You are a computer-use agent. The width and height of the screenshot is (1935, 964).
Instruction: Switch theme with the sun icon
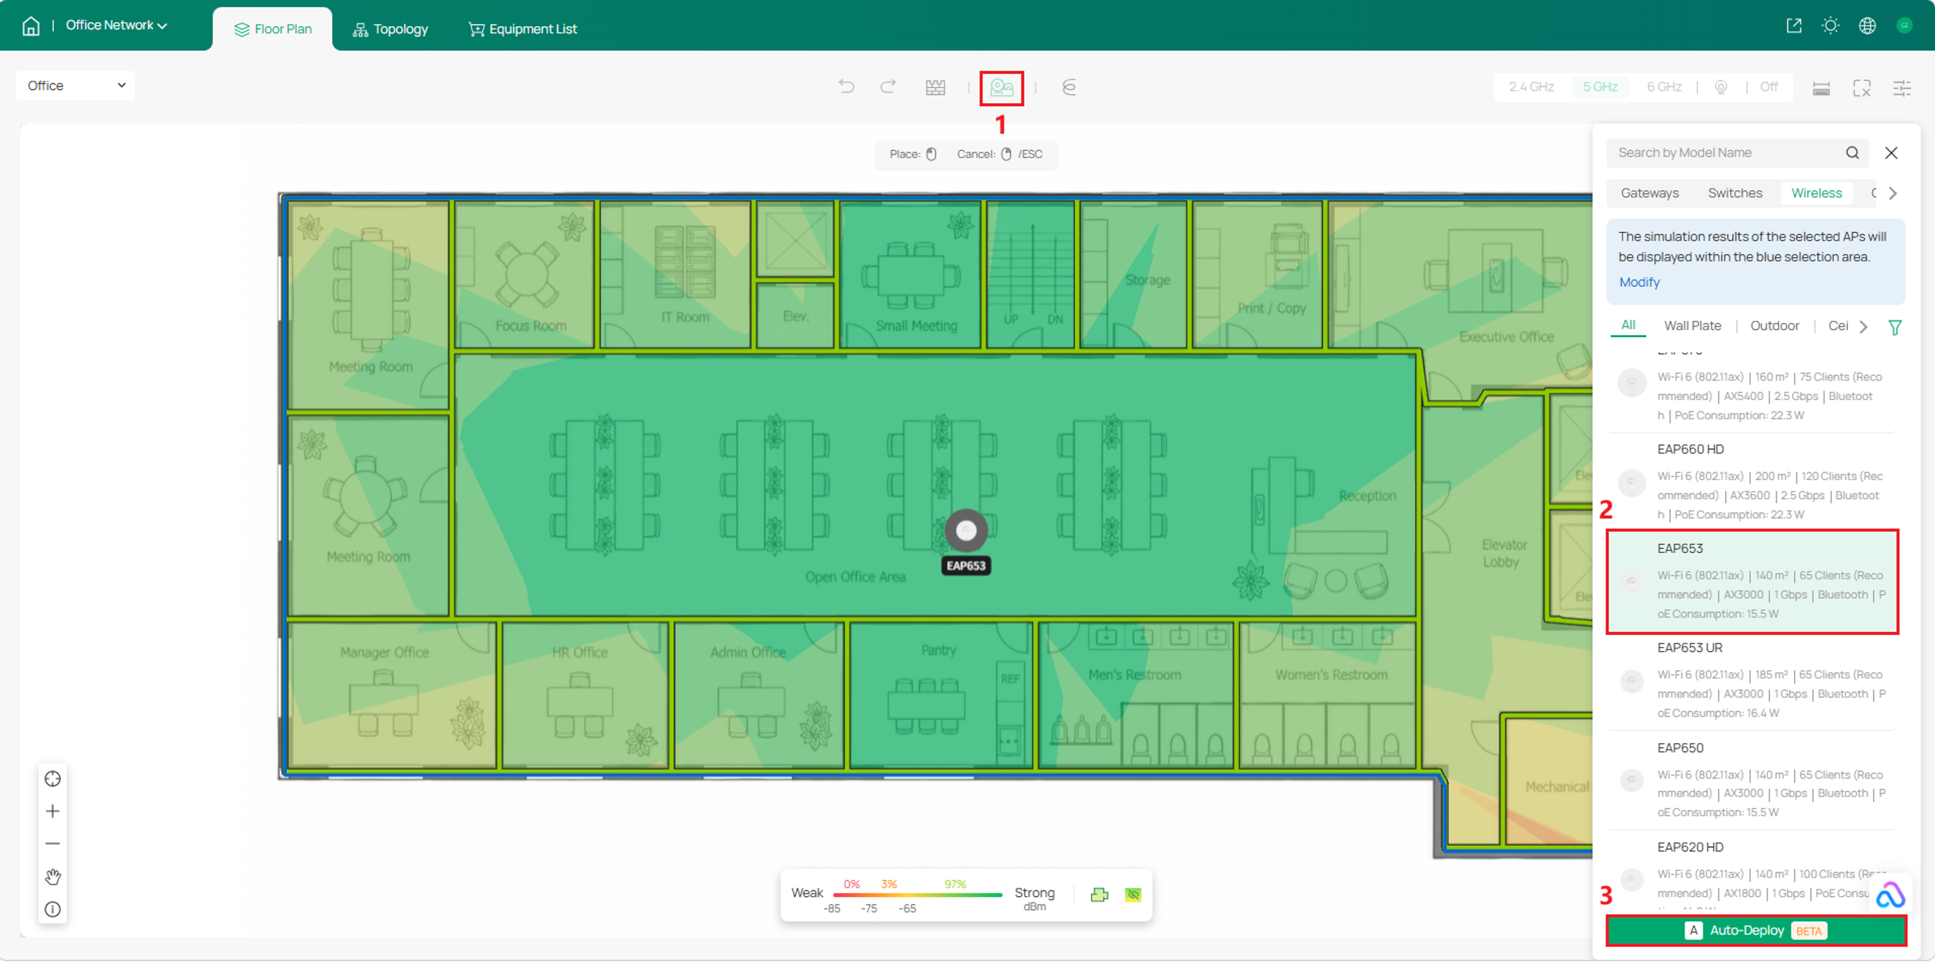1830,27
